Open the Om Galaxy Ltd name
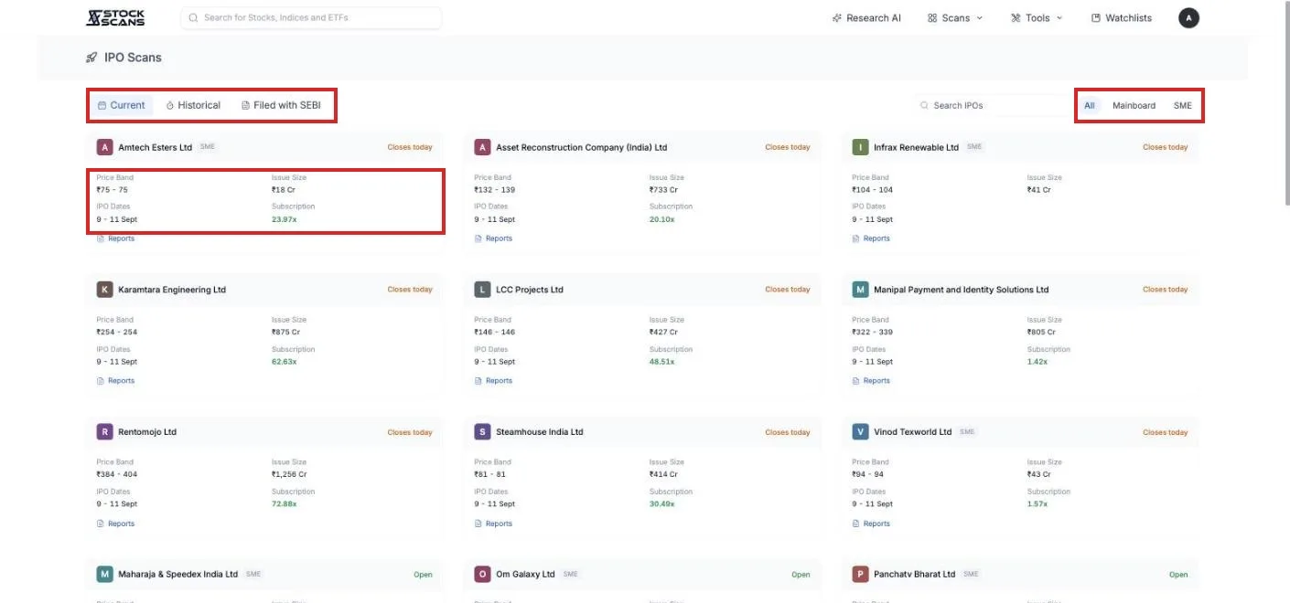The image size is (1290, 603). tap(525, 575)
